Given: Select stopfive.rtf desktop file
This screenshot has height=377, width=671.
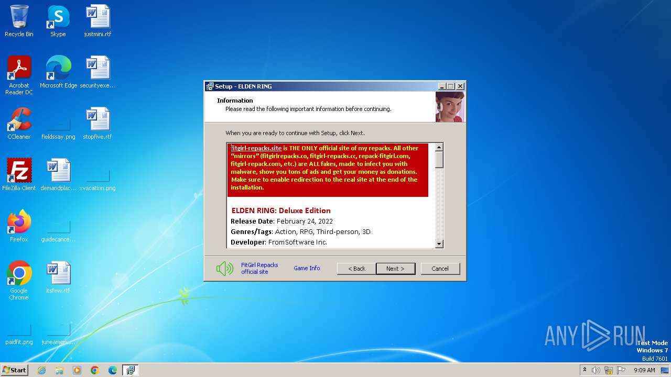Looking at the screenshot, I should [98, 124].
